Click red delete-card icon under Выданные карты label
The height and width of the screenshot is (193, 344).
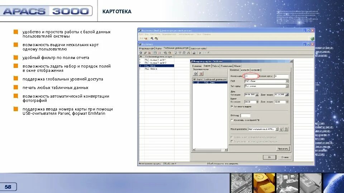point(201,74)
